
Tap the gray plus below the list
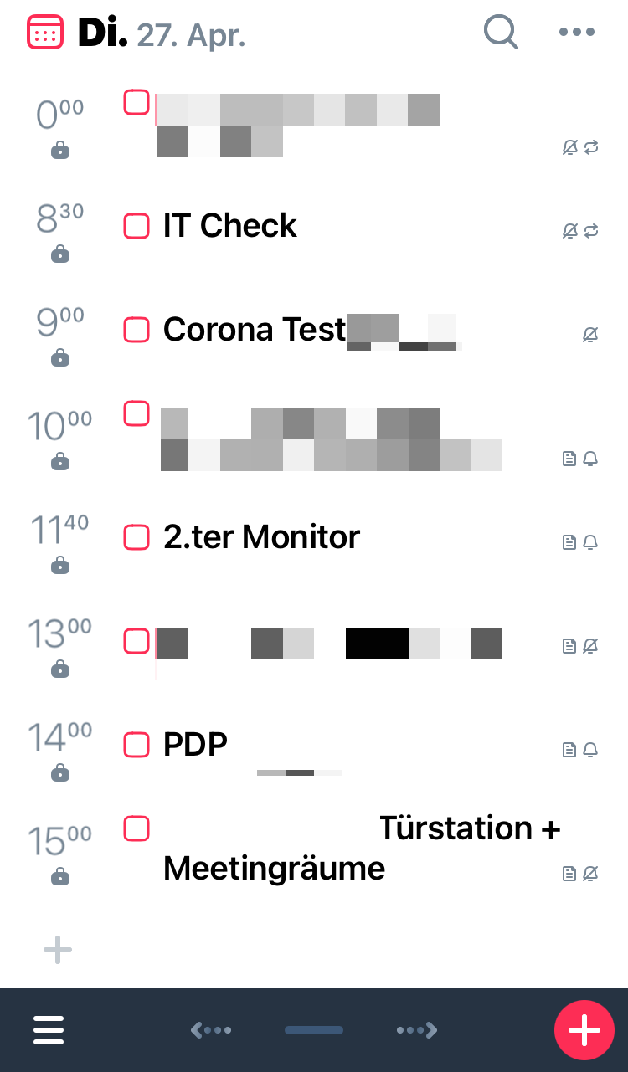point(58,950)
